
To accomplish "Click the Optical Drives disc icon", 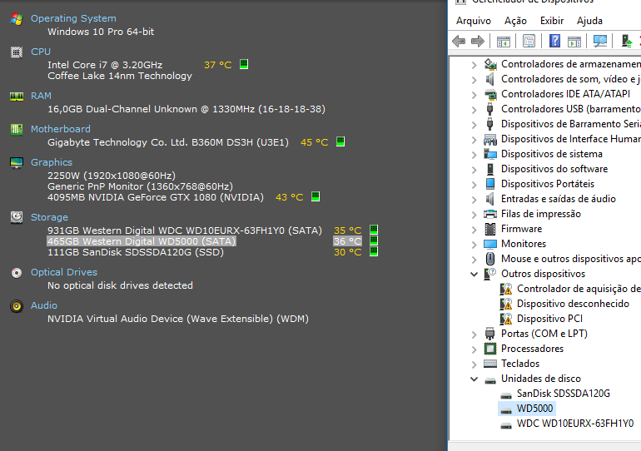I will pos(17,272).
